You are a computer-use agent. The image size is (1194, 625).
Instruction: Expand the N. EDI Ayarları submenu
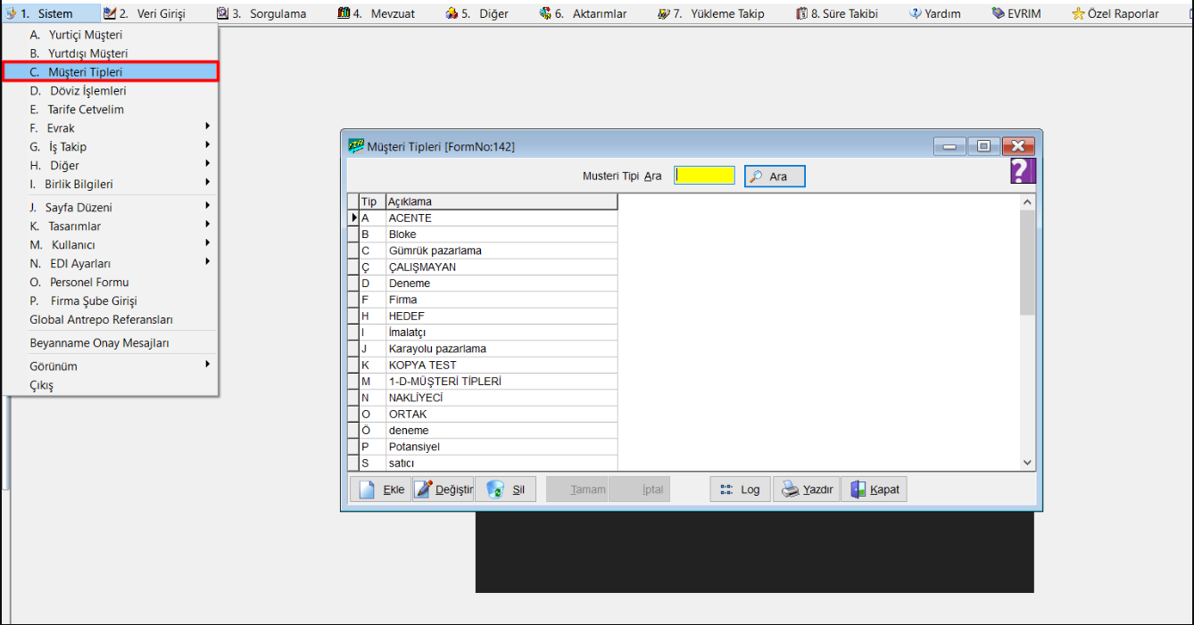111,264
